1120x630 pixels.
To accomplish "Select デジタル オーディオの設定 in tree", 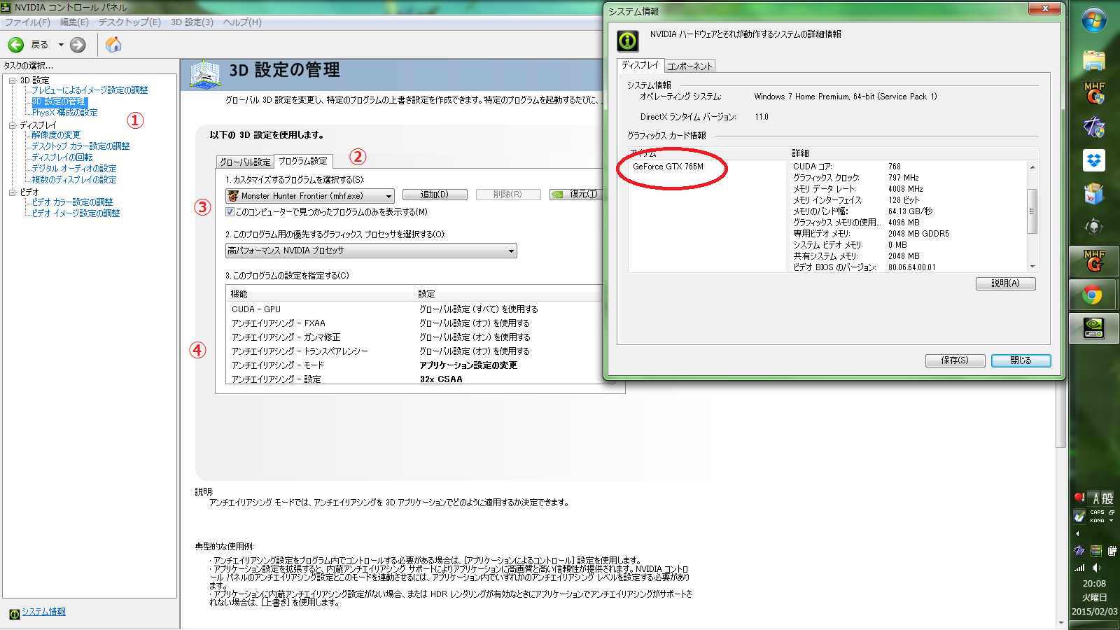I will click(74, 169).
